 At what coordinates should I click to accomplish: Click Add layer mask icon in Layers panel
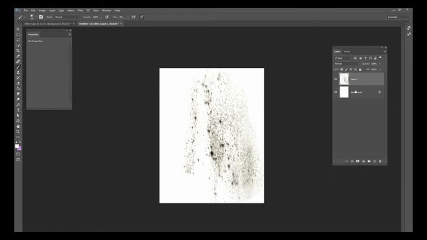click(x=358, y=161)
